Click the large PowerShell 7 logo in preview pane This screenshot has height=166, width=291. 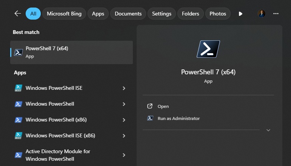pos(208,49)
